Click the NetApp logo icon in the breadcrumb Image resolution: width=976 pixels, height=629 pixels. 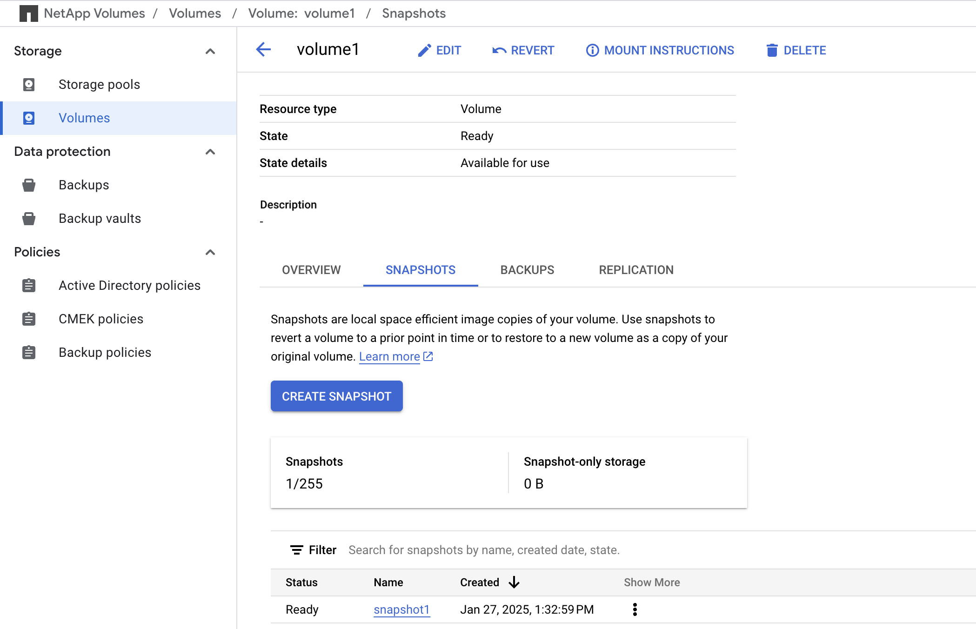click(28, 13)
